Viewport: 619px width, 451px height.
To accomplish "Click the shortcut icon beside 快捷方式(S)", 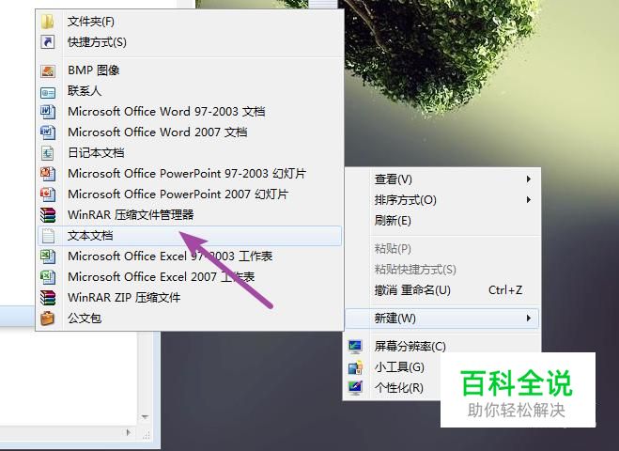I will coord(47,42).
